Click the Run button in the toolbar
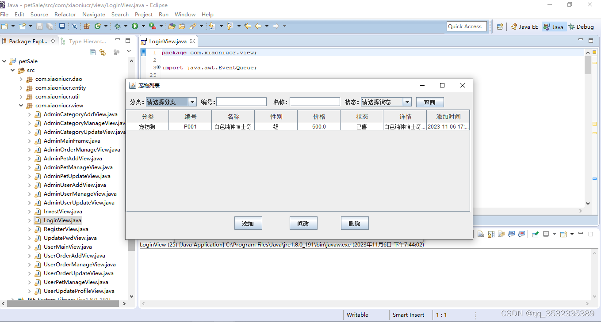 click(135, 27)
